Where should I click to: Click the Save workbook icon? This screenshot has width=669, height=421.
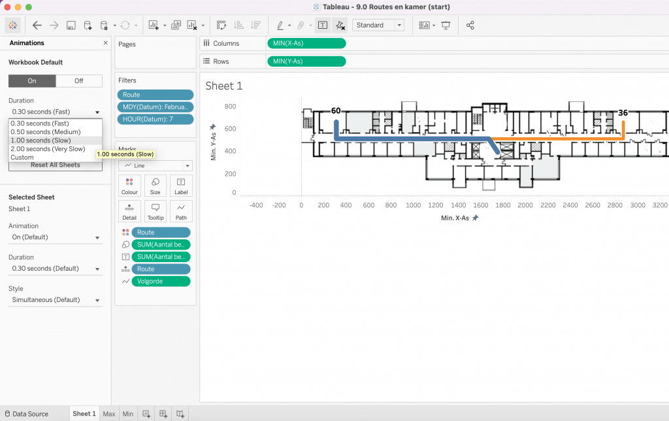click(71, 25)
